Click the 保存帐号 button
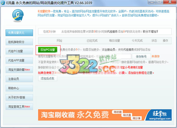Screen dimensions: 177x128 point(141,56)
